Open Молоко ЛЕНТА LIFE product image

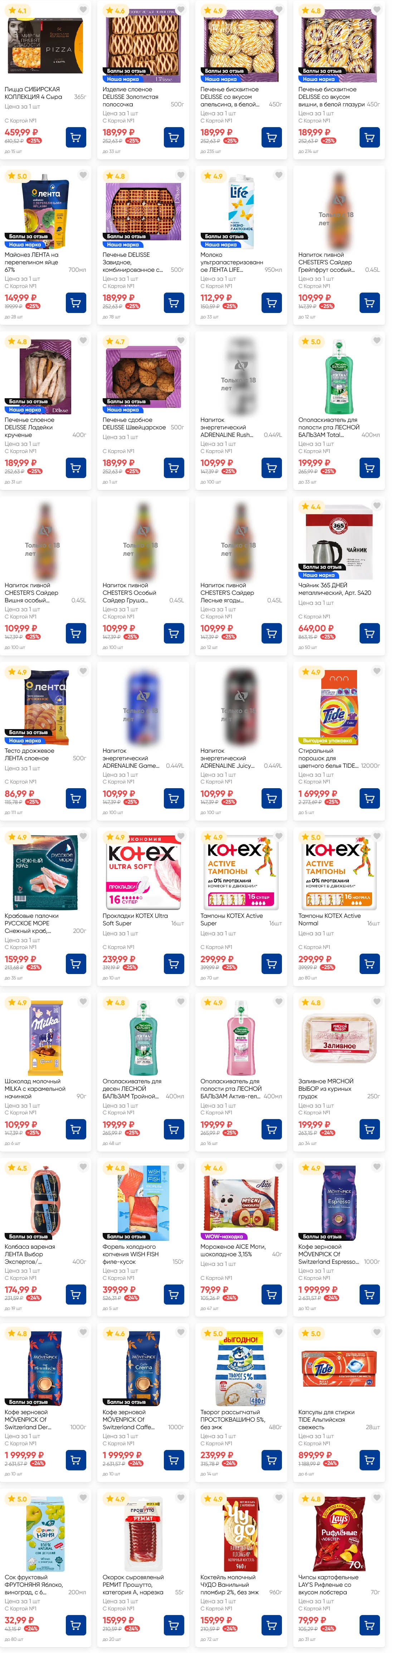click(x=241, y=211)
